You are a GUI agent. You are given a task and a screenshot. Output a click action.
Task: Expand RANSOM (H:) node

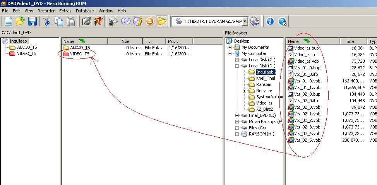tap(237, 134)
